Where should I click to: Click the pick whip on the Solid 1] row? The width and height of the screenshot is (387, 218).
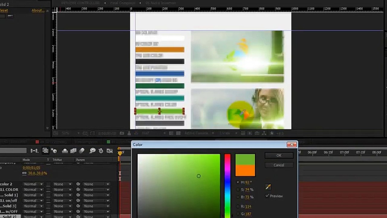pos(78,195)
